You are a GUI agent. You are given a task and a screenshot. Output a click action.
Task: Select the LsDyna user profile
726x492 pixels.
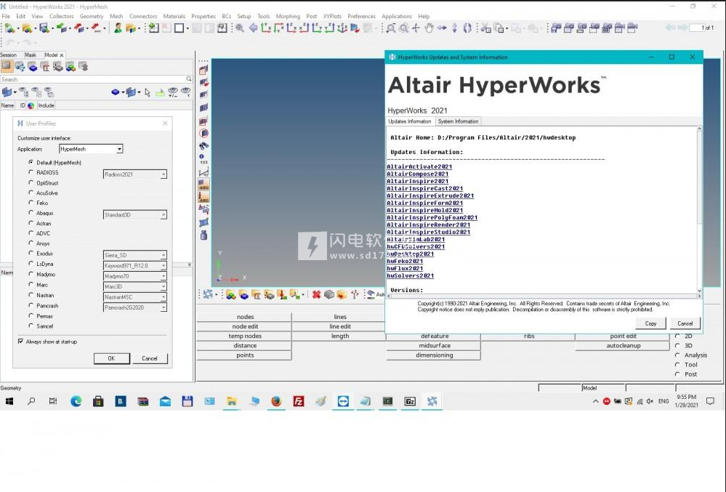pyautogui.click(x=31, y=263)
